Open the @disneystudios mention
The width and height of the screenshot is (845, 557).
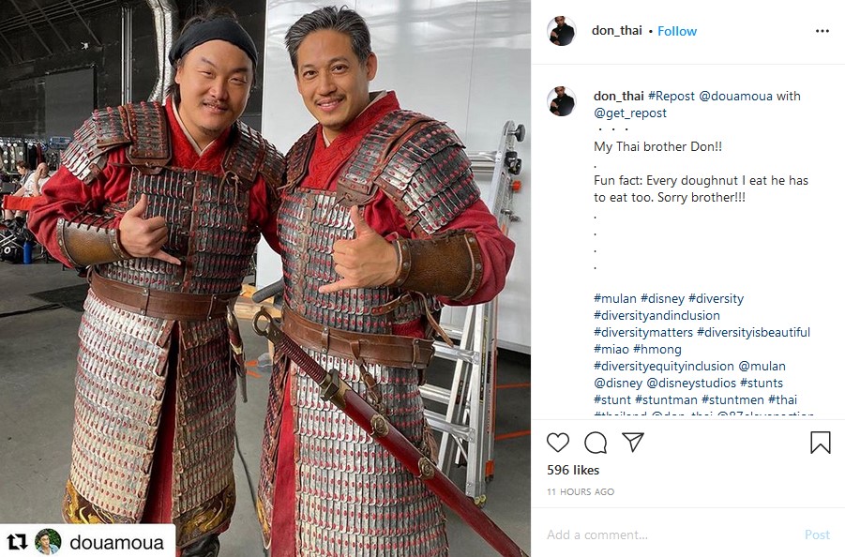(x=691, y=383)
